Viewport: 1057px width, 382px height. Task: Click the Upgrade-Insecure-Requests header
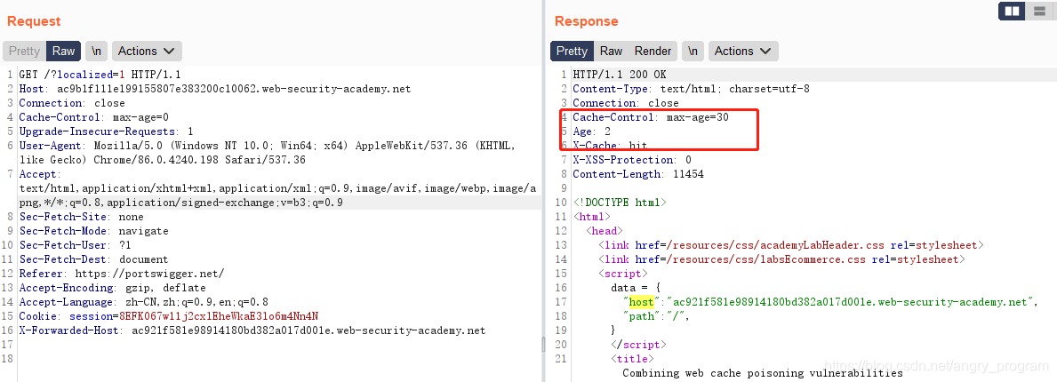(107, 131)
